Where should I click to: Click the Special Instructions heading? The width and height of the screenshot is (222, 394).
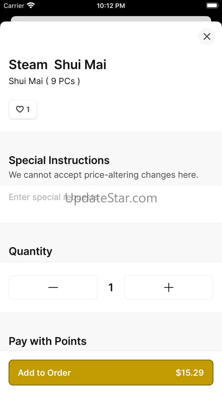click(59, 160)
